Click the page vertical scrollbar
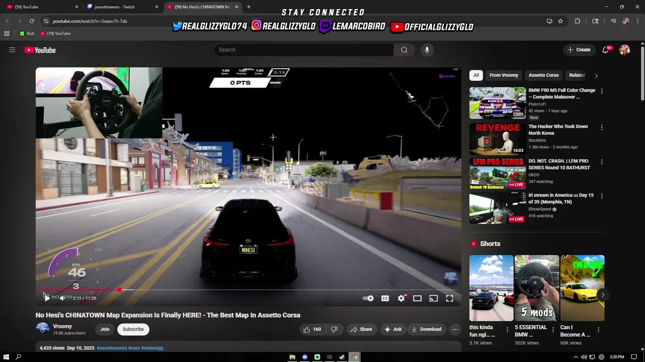The width and height of the screenshot is (645, 362). pos(642,73)
